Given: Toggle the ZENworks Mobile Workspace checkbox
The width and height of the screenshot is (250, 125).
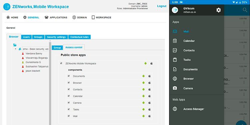Looking at the screenshot, I should (61, 63).
